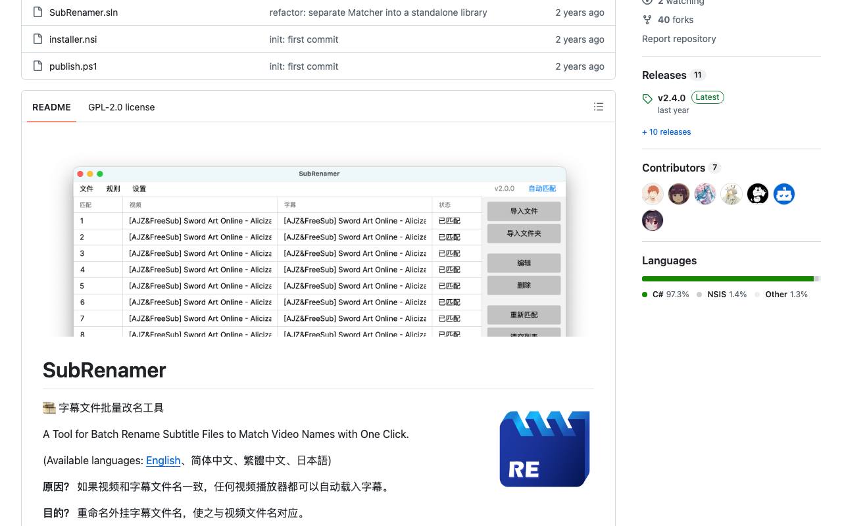The width and height of the screenshot is (842, 526).
Task: Click the Releases count badge 11
Action: pos(698,75)
